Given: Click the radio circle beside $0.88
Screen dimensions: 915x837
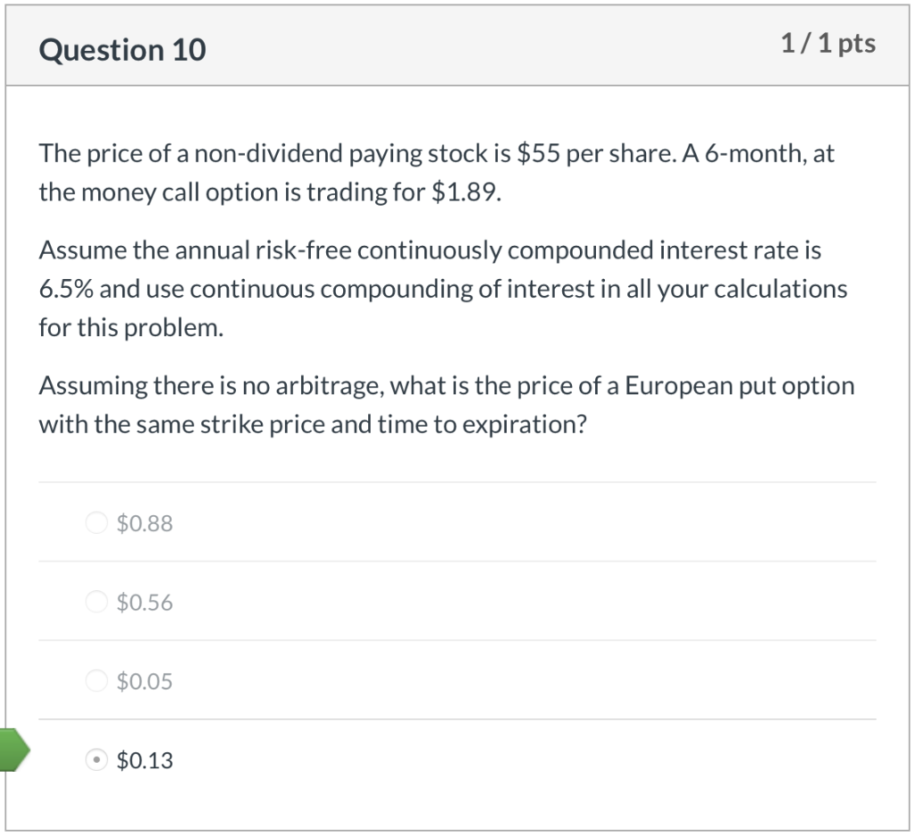Looking at the screenshot, I should pyautogui.click(x=96, y=522).
